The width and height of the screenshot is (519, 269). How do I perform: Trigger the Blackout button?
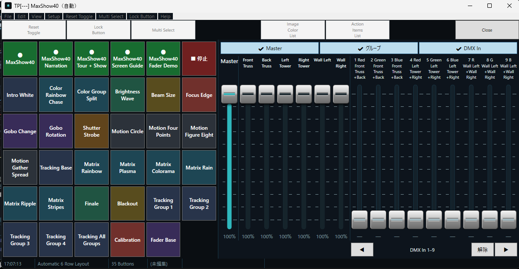tap(127, 204)
